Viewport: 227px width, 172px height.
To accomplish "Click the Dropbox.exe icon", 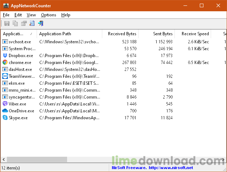I will [5, 55].
